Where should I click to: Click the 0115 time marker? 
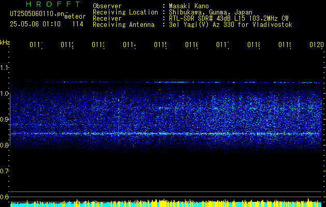(161, 45)
